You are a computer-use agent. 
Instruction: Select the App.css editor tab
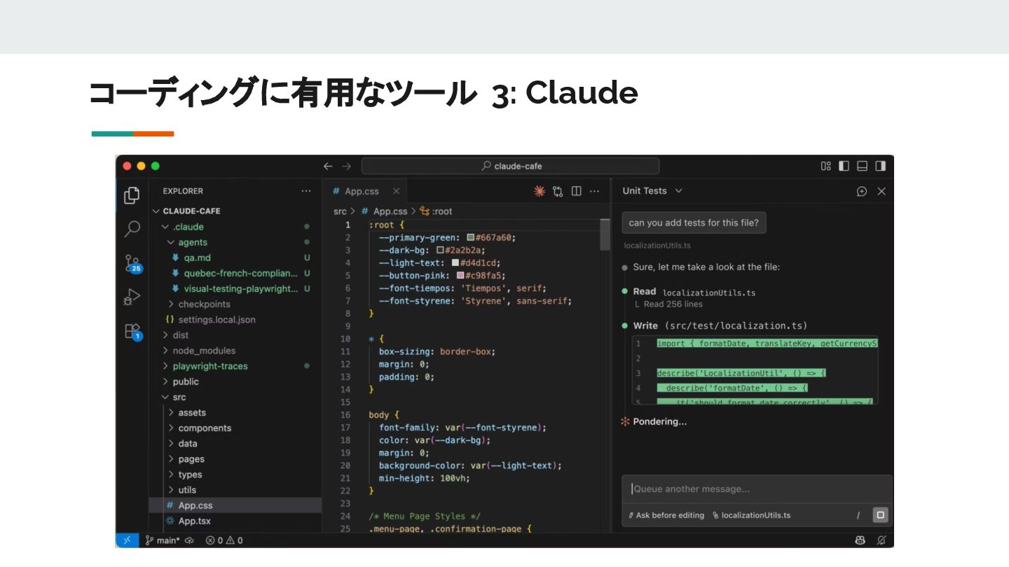coord(364,191)
